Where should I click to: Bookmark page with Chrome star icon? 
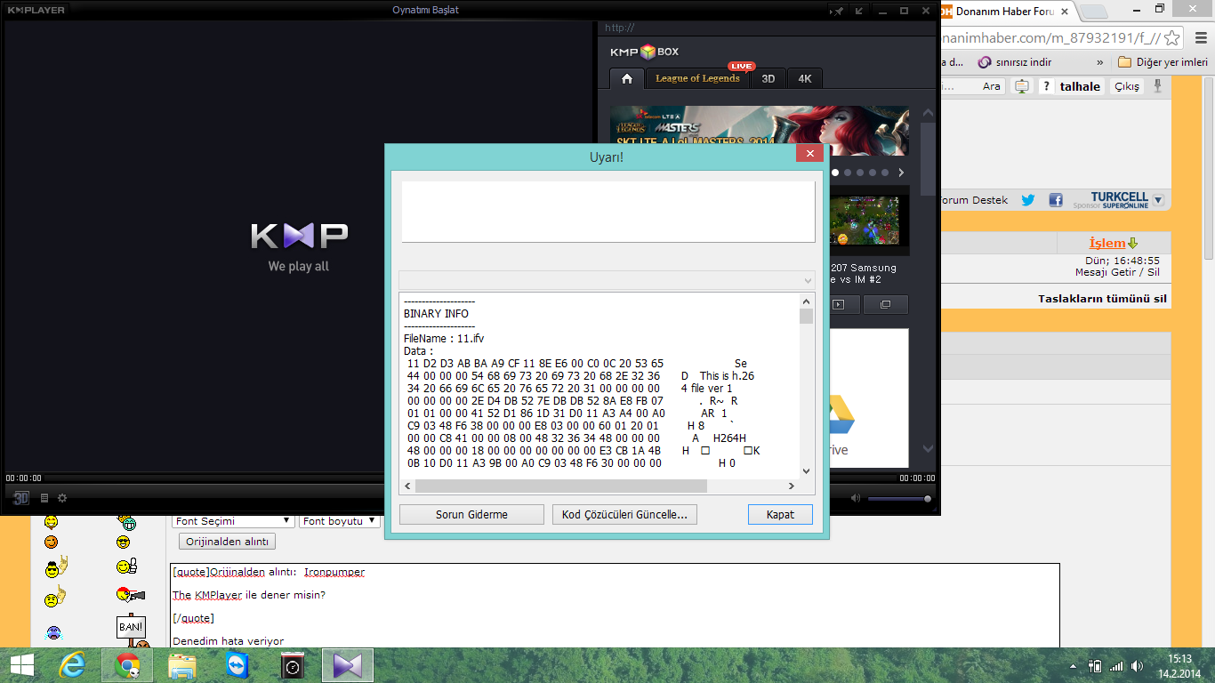click(x=1172, y=37)
